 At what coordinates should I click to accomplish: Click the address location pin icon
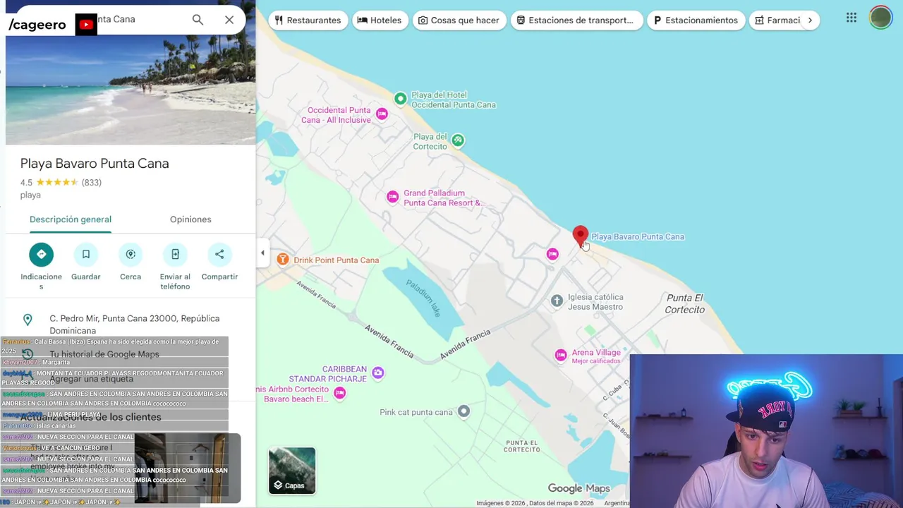point(28,320)
